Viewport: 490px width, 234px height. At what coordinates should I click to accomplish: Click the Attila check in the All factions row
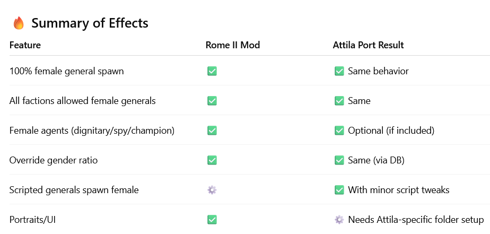pos(339,101)
